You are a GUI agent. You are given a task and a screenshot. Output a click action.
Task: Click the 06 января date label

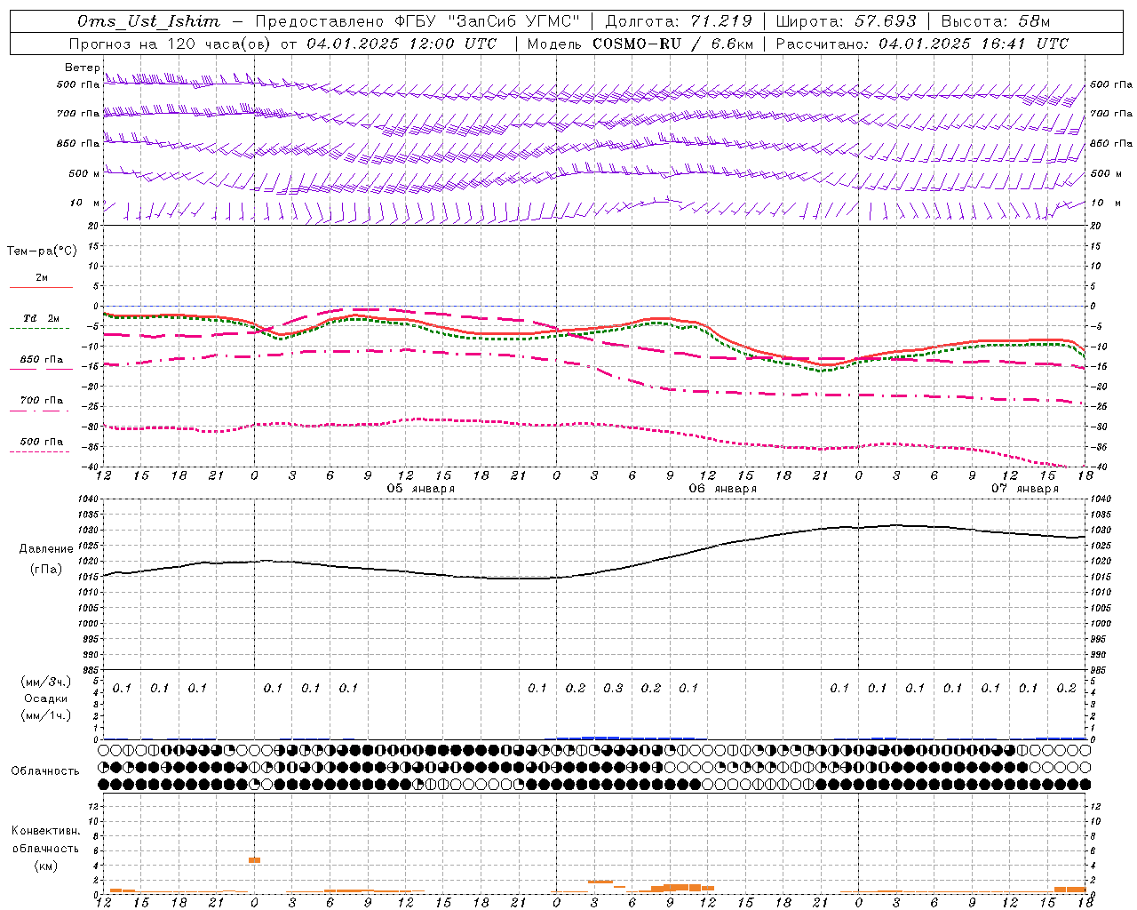click(x=723, y=489)
